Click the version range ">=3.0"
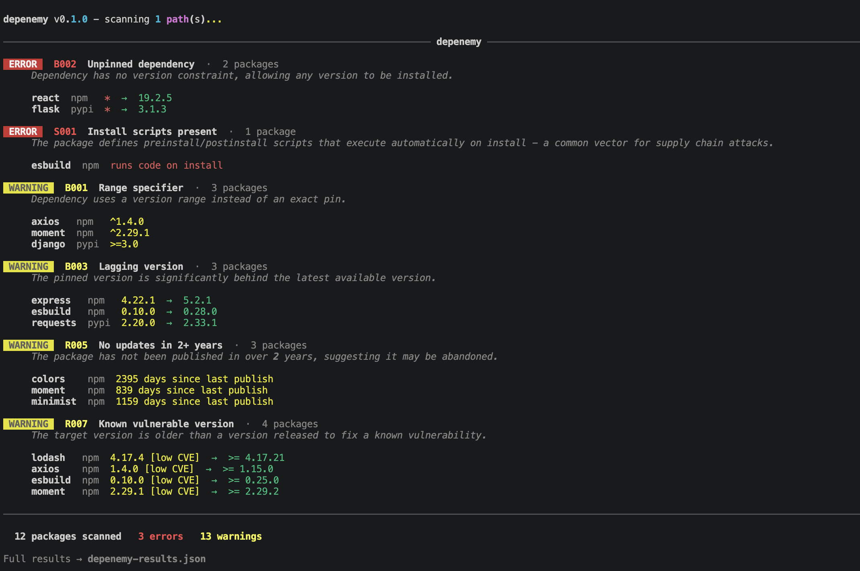 click(124, 244)
